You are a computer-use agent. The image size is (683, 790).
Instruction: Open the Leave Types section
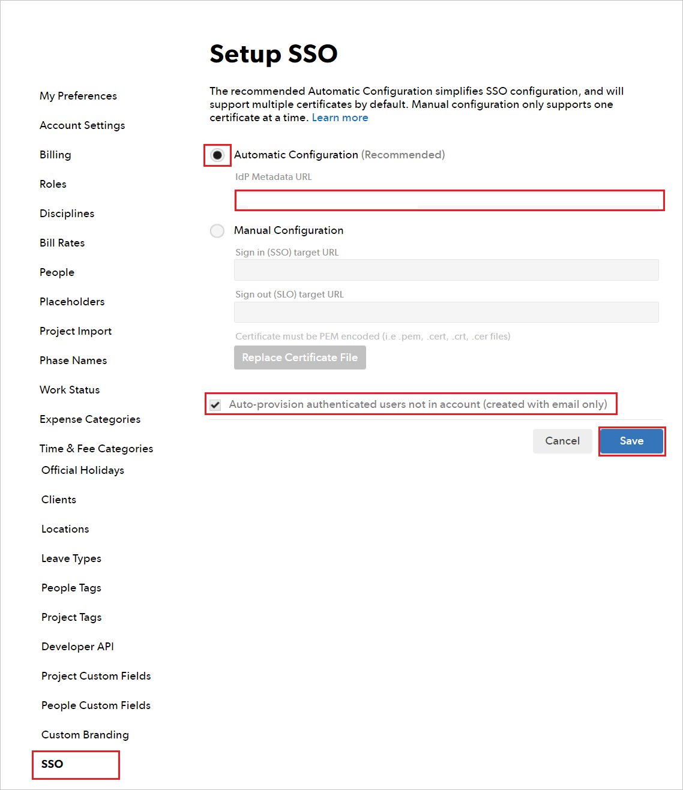[71, 558]
